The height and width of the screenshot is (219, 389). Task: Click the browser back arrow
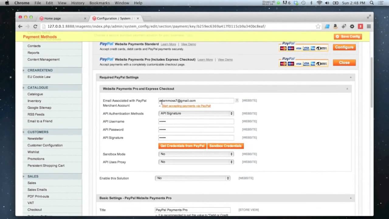pyautogui.click(x=20, y=26)
